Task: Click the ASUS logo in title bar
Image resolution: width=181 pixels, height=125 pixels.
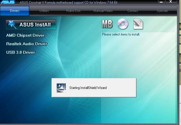Action: pyautogui.click(x=9, y=3)
